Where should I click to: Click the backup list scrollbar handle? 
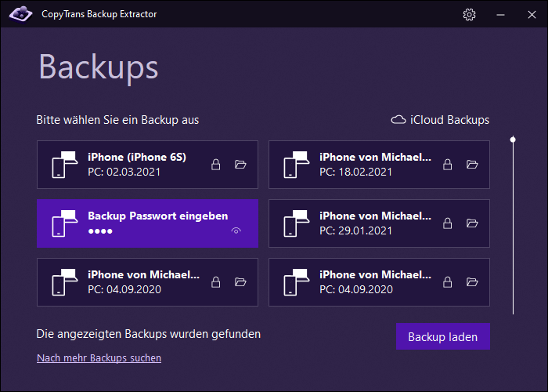[513, 140]
